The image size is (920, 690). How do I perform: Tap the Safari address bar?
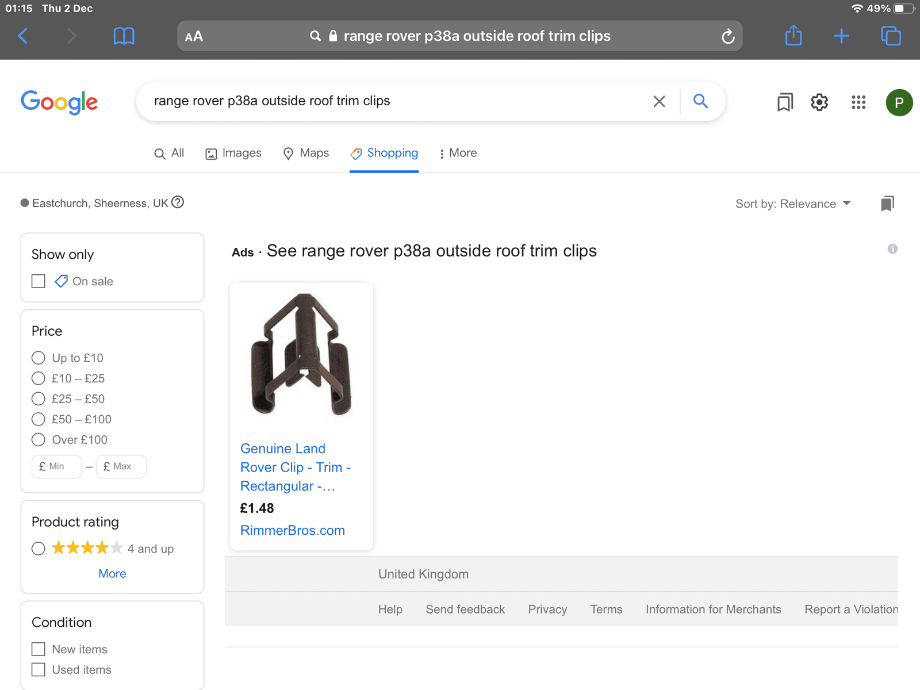[459, 36]
